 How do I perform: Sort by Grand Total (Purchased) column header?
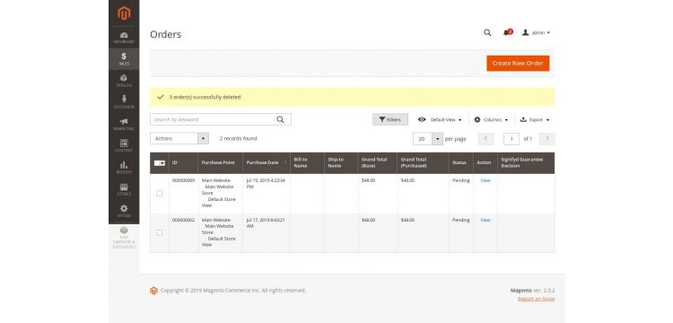coord(423,163)
